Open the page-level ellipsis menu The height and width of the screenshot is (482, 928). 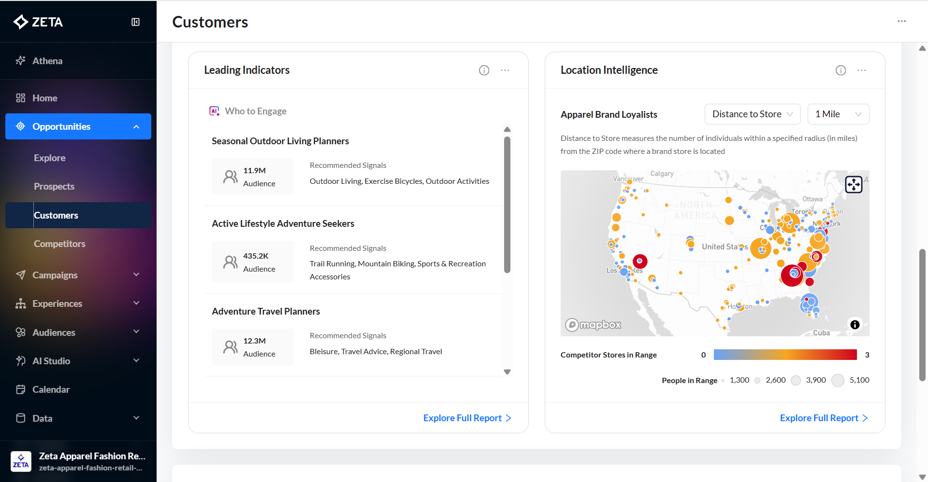click(x=901, y=21)
